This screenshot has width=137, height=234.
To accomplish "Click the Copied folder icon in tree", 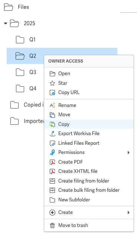I will [x=14, y=105].
